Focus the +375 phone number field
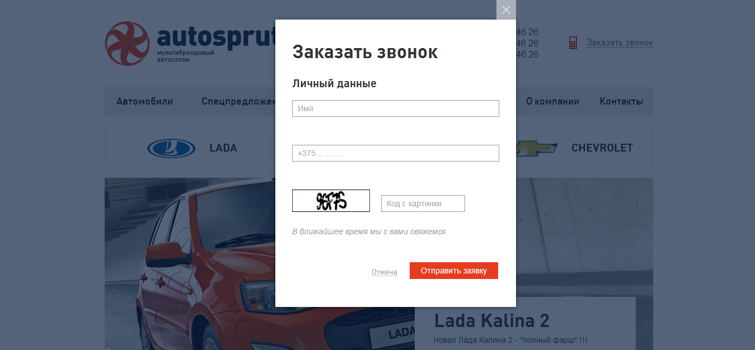This screenshot has width=755, height=350. tap(395, 153)
